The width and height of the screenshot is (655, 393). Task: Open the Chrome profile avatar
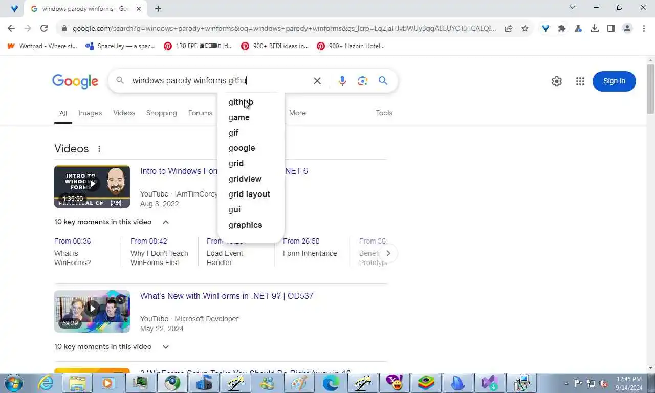pos(627,28)
